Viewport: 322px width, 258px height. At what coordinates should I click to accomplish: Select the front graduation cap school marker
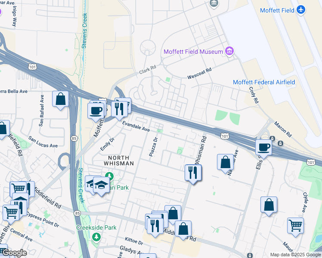tap(101, 187)
